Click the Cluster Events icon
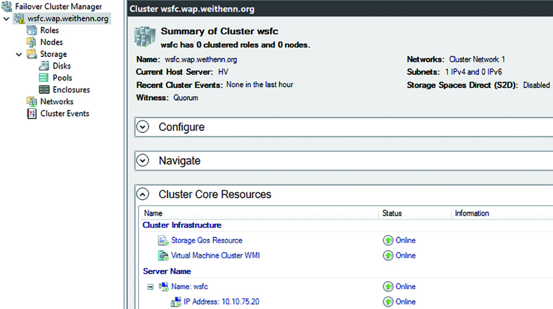The width and height of the screenshot is (553, 309). coord(32,114)
